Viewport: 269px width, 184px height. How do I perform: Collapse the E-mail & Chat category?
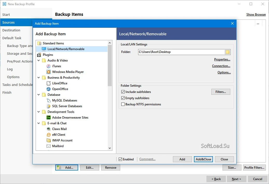(39, 123)
